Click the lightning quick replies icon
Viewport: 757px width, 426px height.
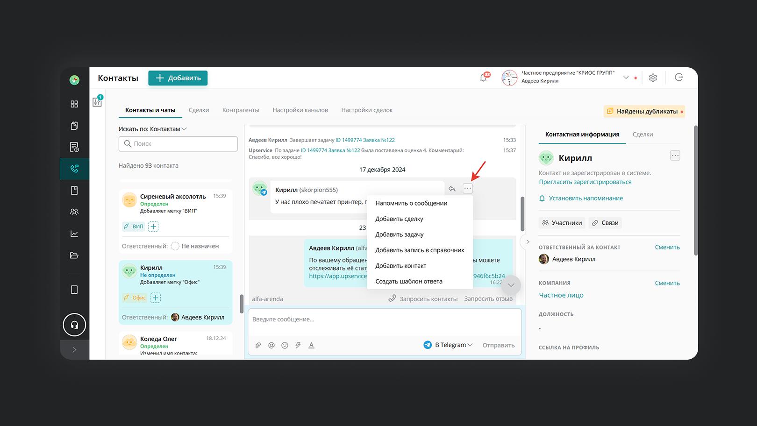click(298, 345)
